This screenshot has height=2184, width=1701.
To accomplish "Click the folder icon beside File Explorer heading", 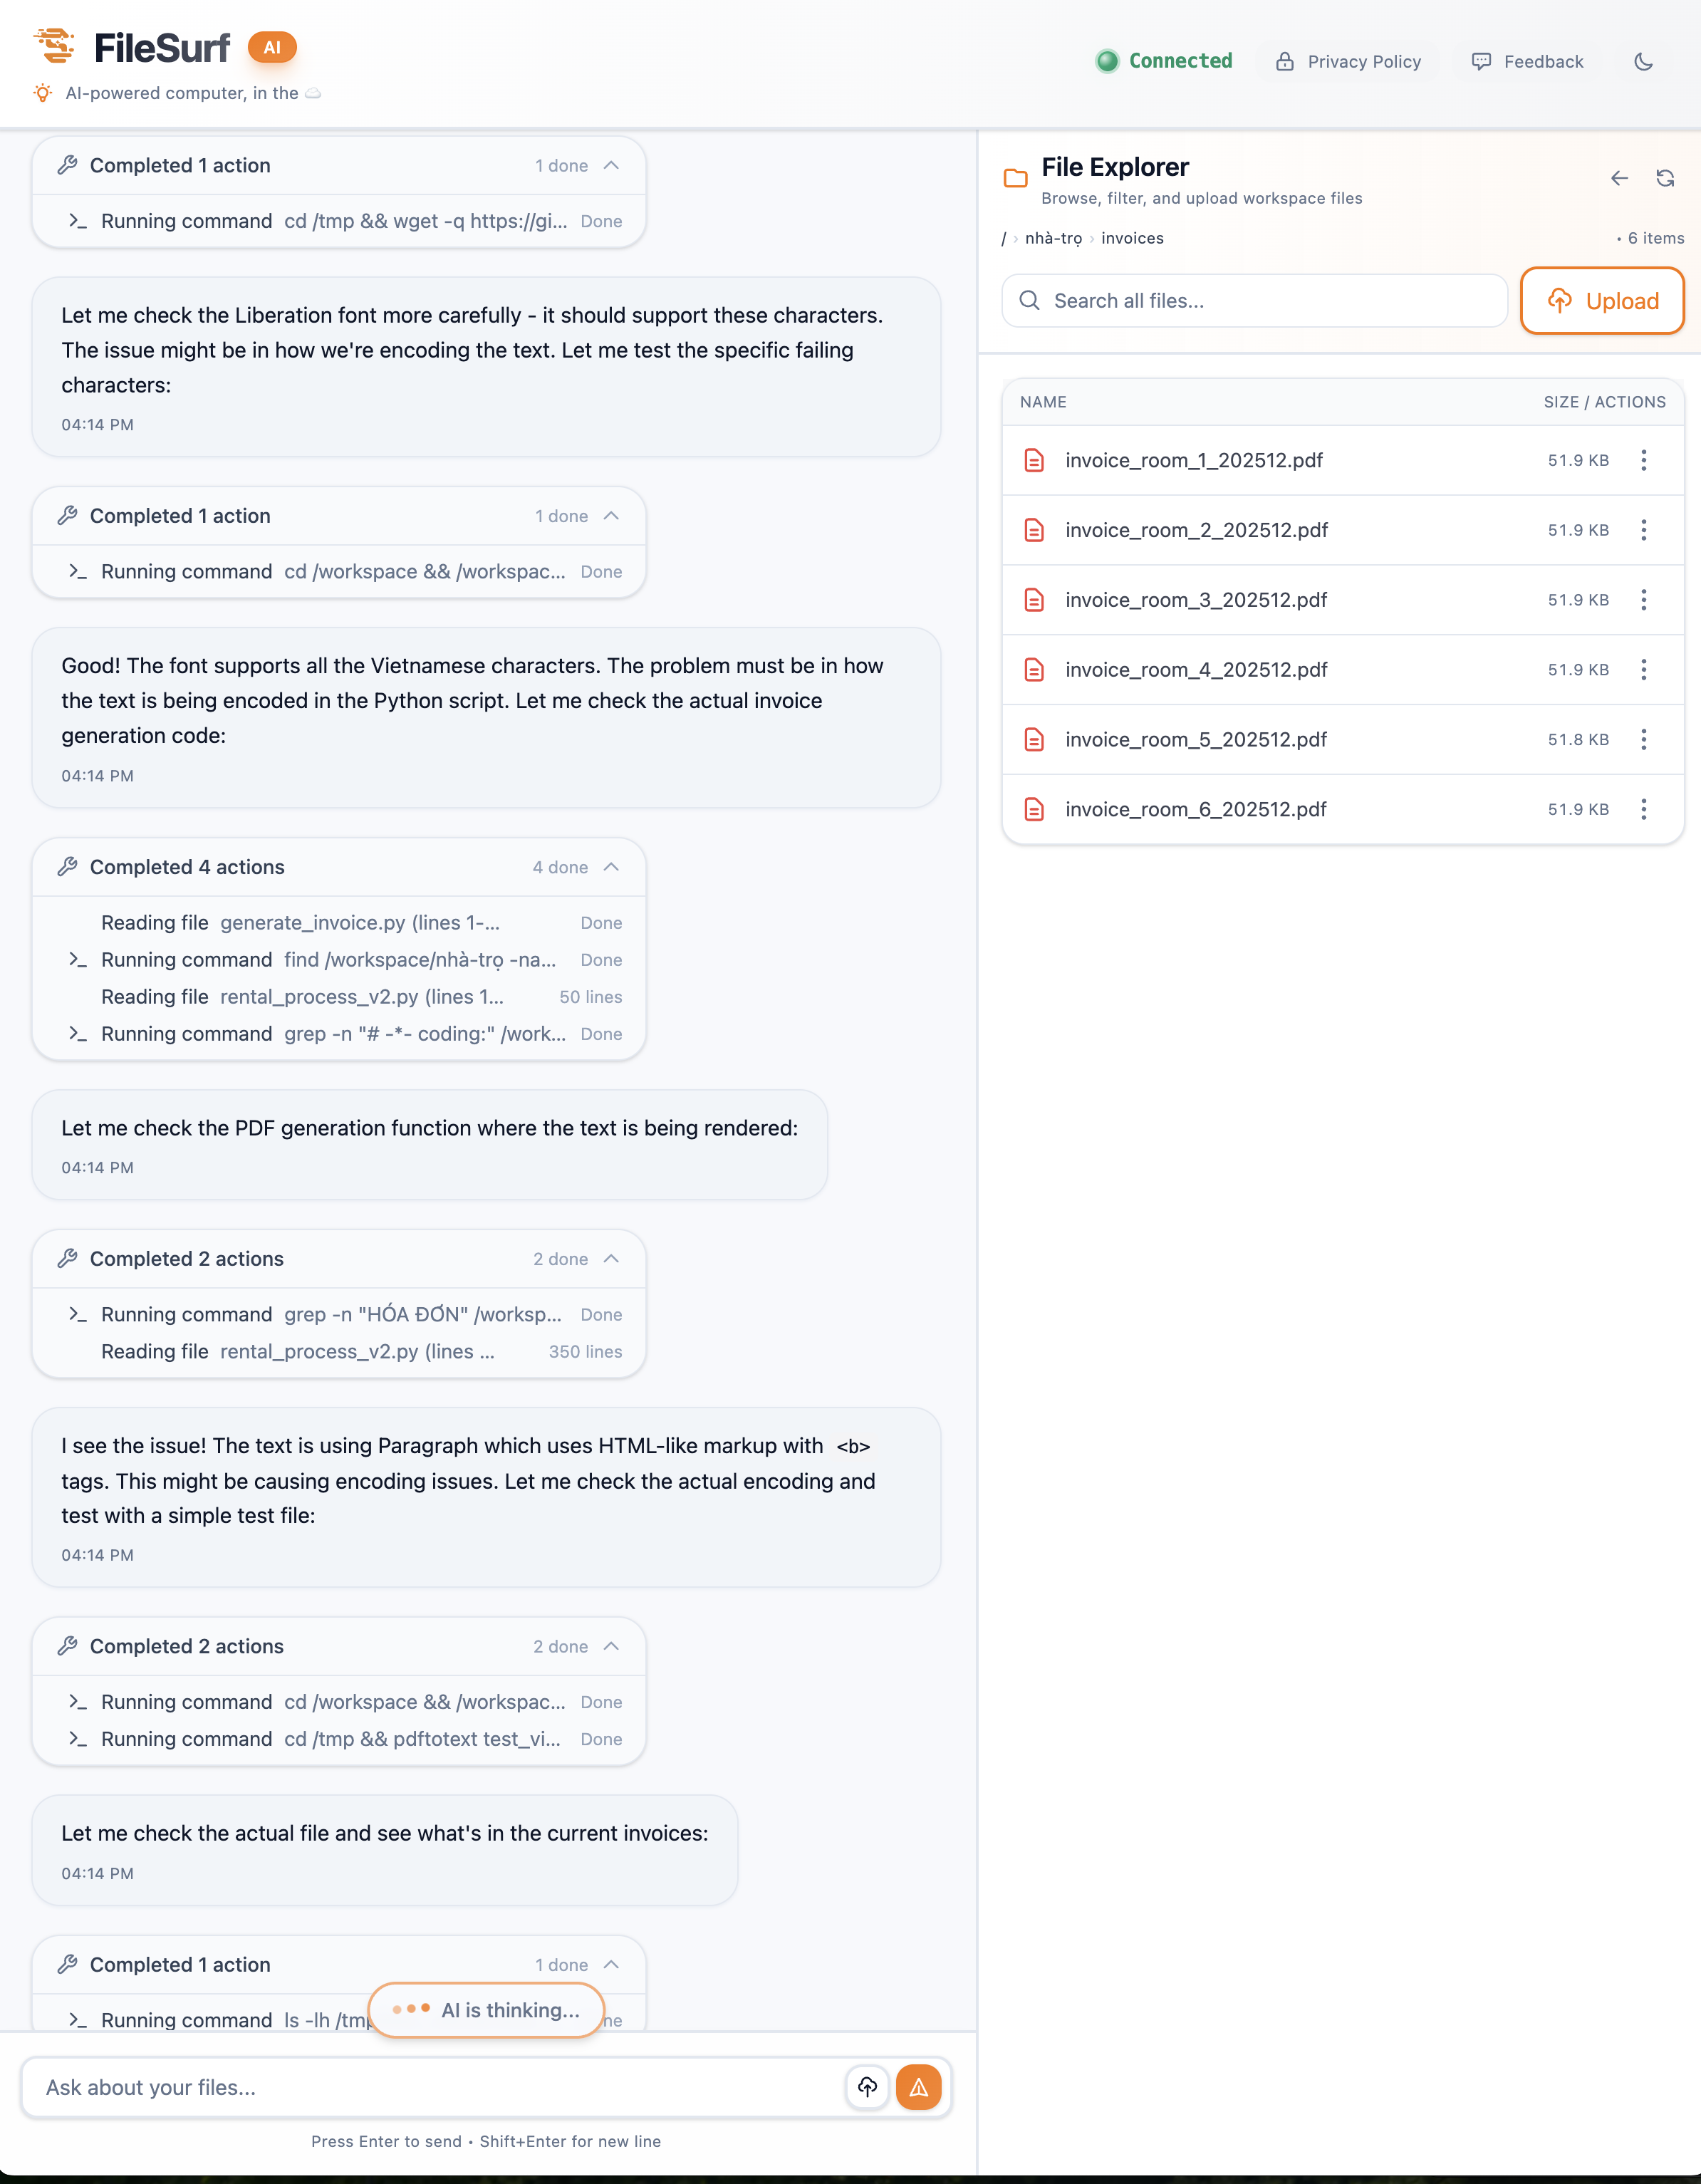I will click(1016, 177).
